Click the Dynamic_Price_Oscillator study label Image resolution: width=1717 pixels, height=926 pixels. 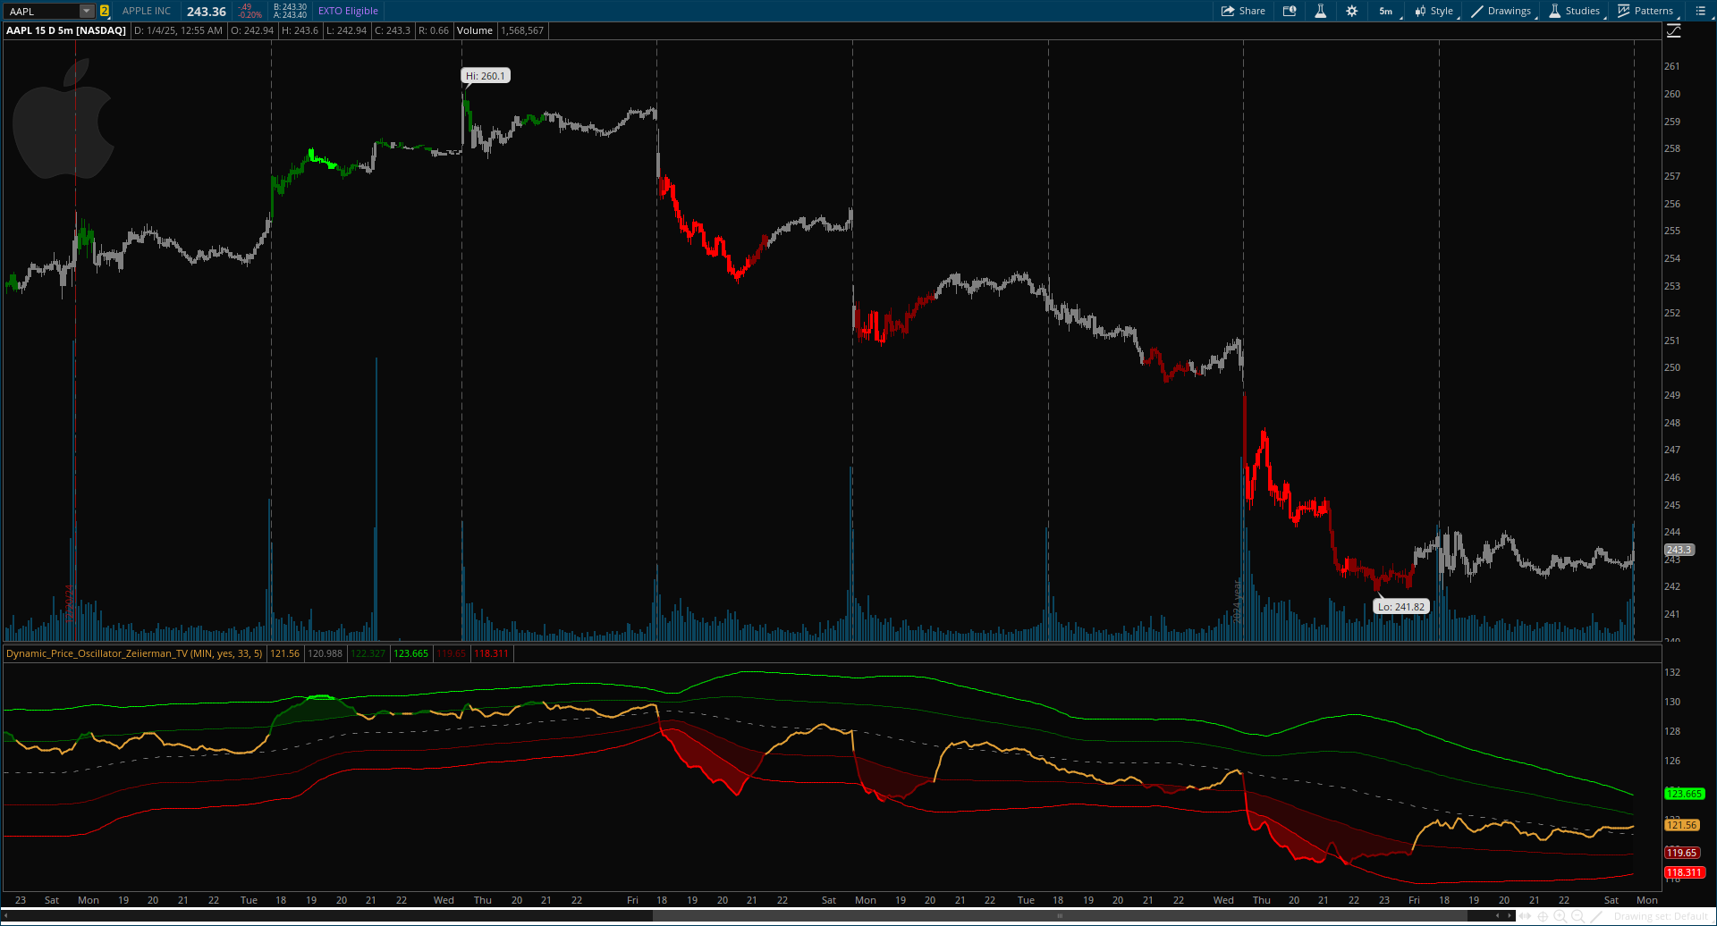coord(134,653)
